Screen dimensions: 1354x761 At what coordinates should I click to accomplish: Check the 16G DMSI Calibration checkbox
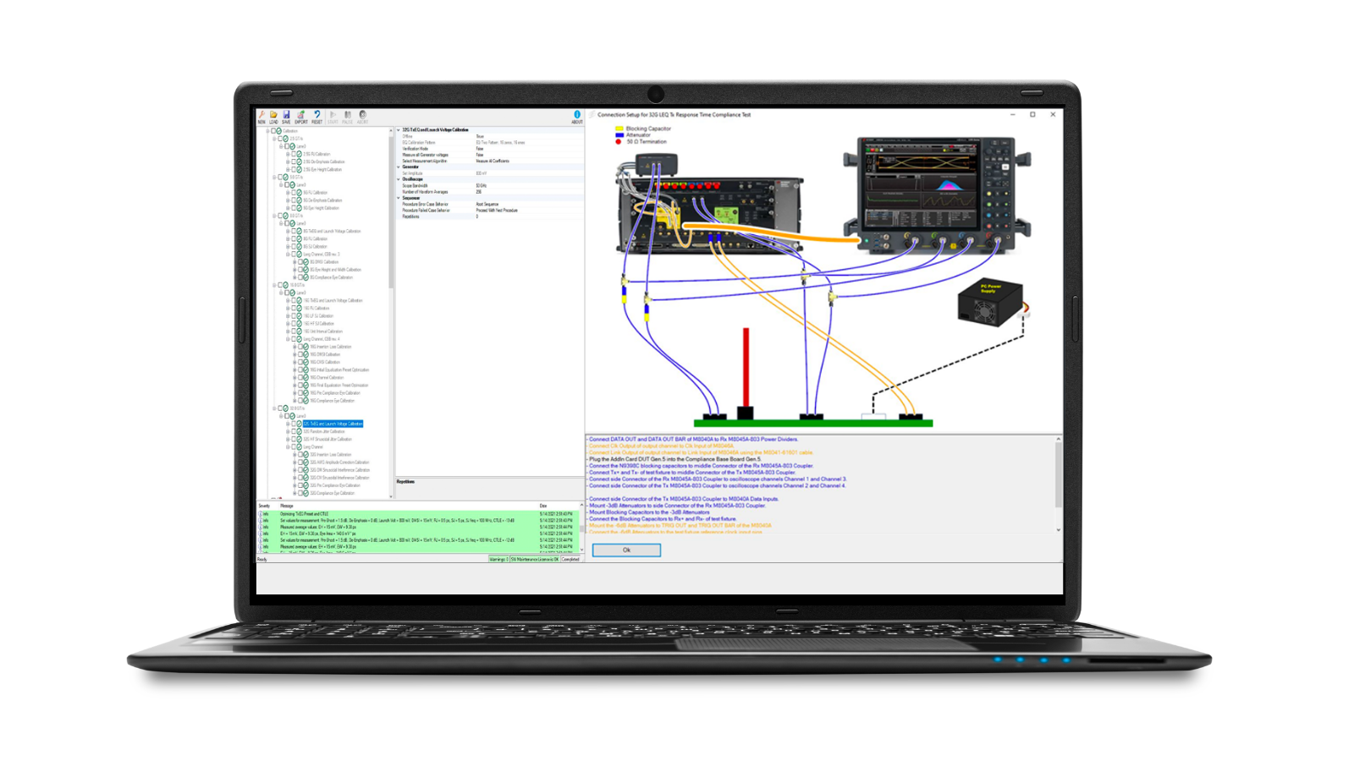coord(300,354)
